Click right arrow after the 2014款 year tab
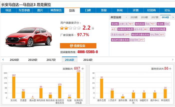The height and width of the screenshot is (107, 175). click(172, 60)
